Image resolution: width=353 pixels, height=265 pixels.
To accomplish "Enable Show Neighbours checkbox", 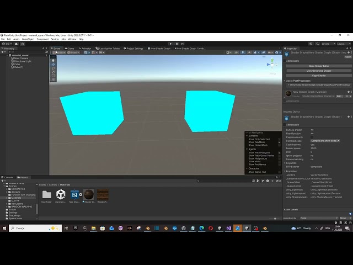I will point(280,158).
